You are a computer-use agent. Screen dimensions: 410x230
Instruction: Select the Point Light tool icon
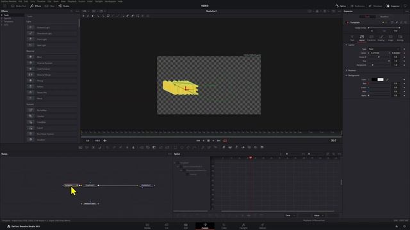click(x=30, y=39)
